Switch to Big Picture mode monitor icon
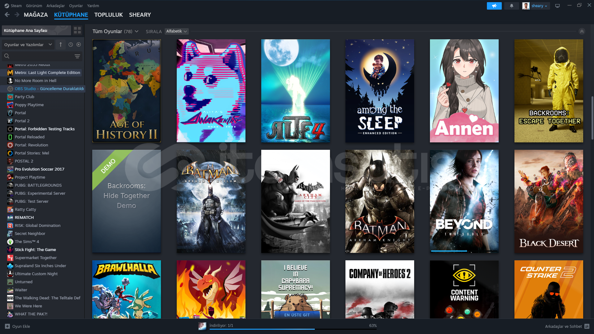The height and width of the screenshot is (334, 594). pos(557,6)
